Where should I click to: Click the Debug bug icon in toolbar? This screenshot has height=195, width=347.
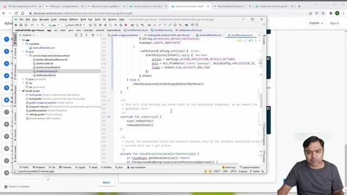[x=106, y=25]
